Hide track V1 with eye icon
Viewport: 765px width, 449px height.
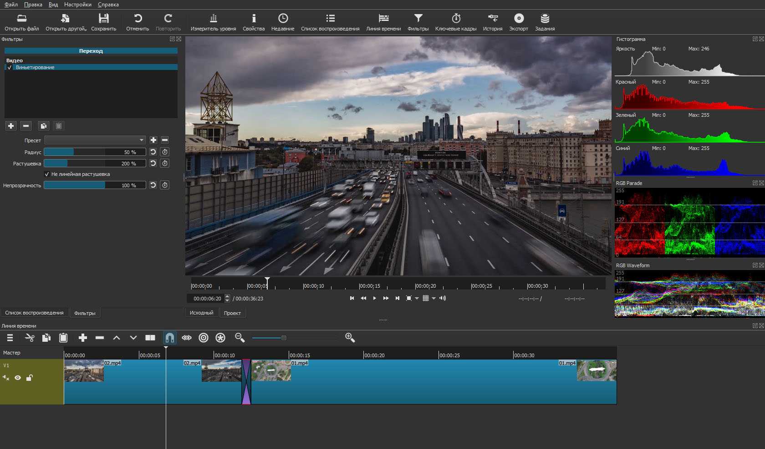(18, 378)
